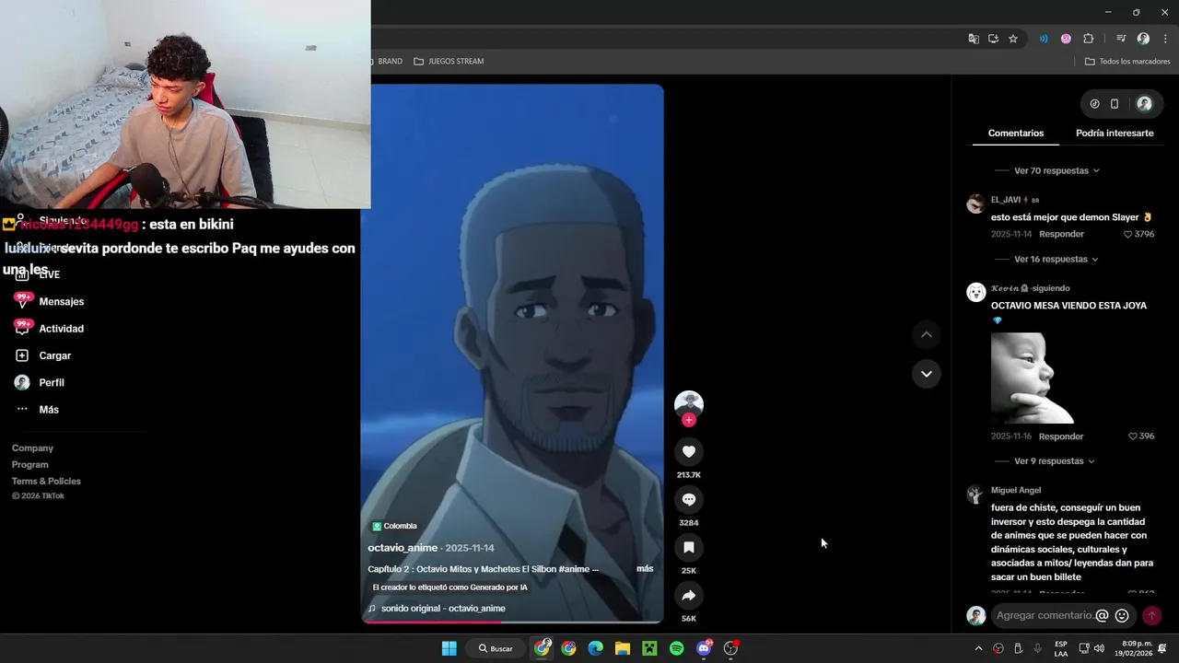The image size is (1179, 663).
Task: Open Company footer link
Action: pos(32,448)
